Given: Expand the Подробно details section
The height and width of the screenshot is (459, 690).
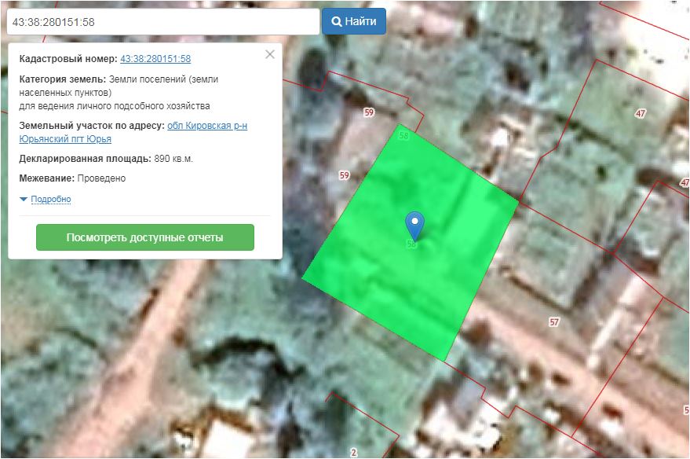Looking at the screenshot, I should (50, 199).
